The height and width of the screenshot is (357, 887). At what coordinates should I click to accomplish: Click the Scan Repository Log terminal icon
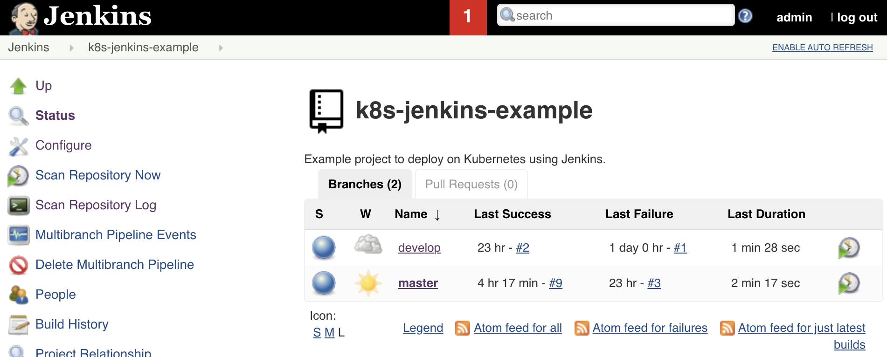click(x=18, y=206)
